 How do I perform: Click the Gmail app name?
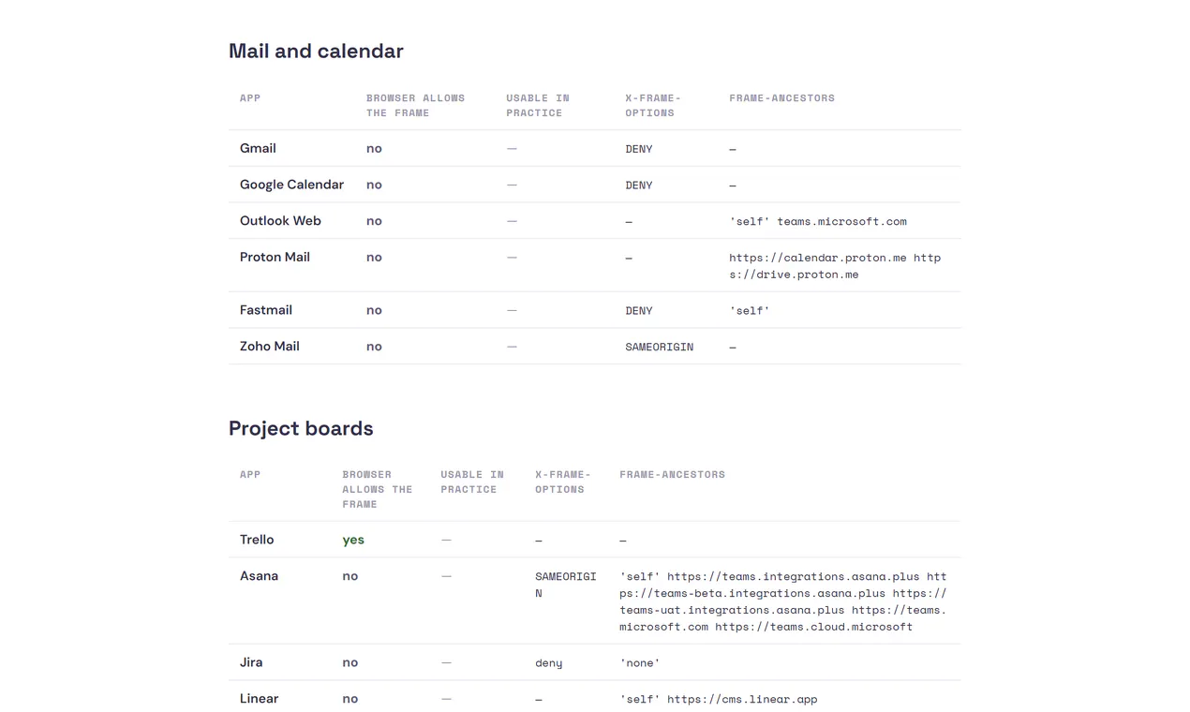click(x=258, y=148)
